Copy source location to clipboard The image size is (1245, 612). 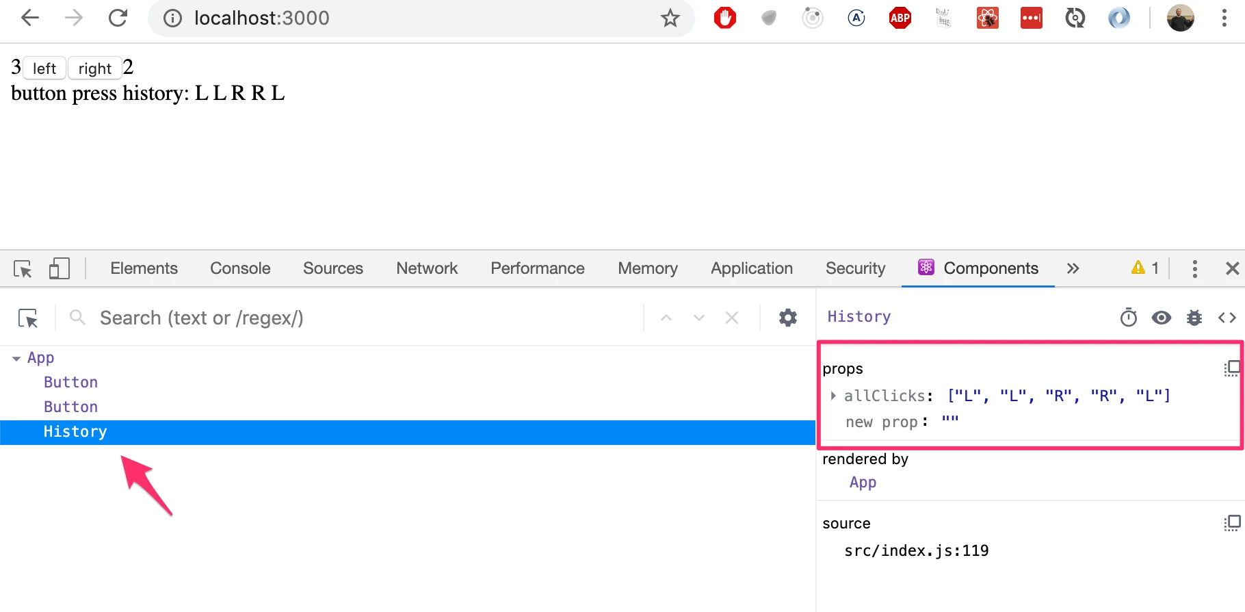pos(1232,524)
